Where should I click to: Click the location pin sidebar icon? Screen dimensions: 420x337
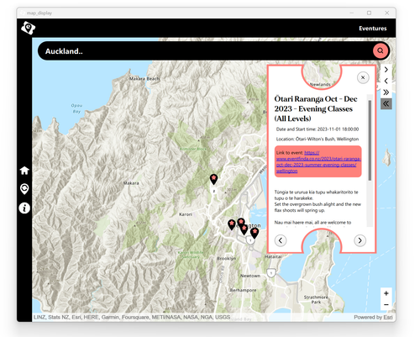pos(24,189)
